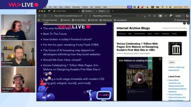This screenshot has height=107, width=191.
Task: Open the three-dot settings menu beside Update
Action: tap(183, 16)
